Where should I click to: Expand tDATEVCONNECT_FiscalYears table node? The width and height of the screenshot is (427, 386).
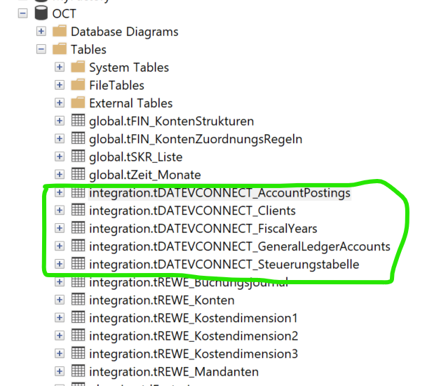(x=60, y=228)
